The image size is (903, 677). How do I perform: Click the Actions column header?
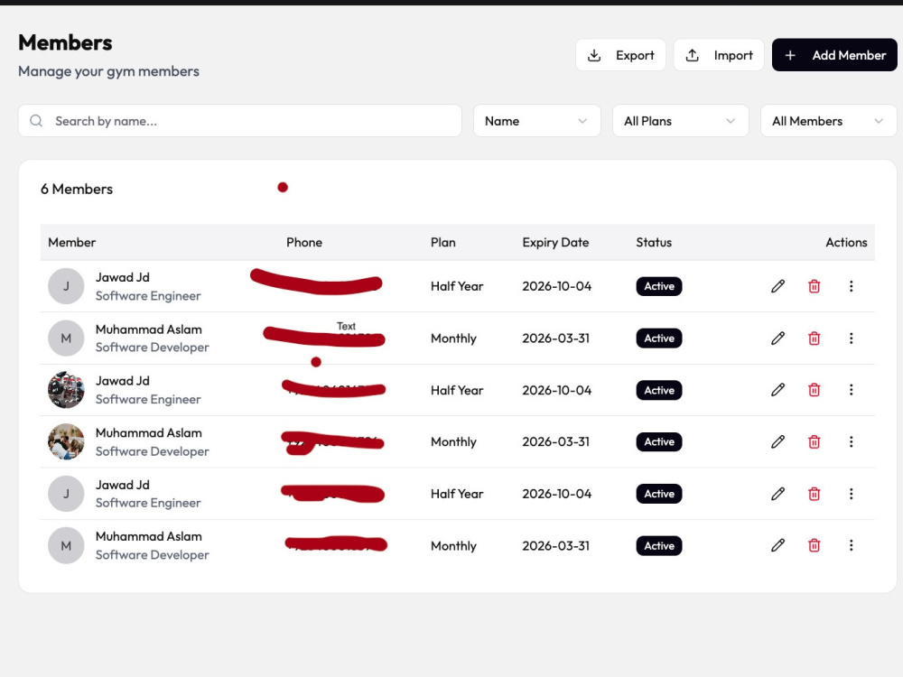(x=846, y=242)
